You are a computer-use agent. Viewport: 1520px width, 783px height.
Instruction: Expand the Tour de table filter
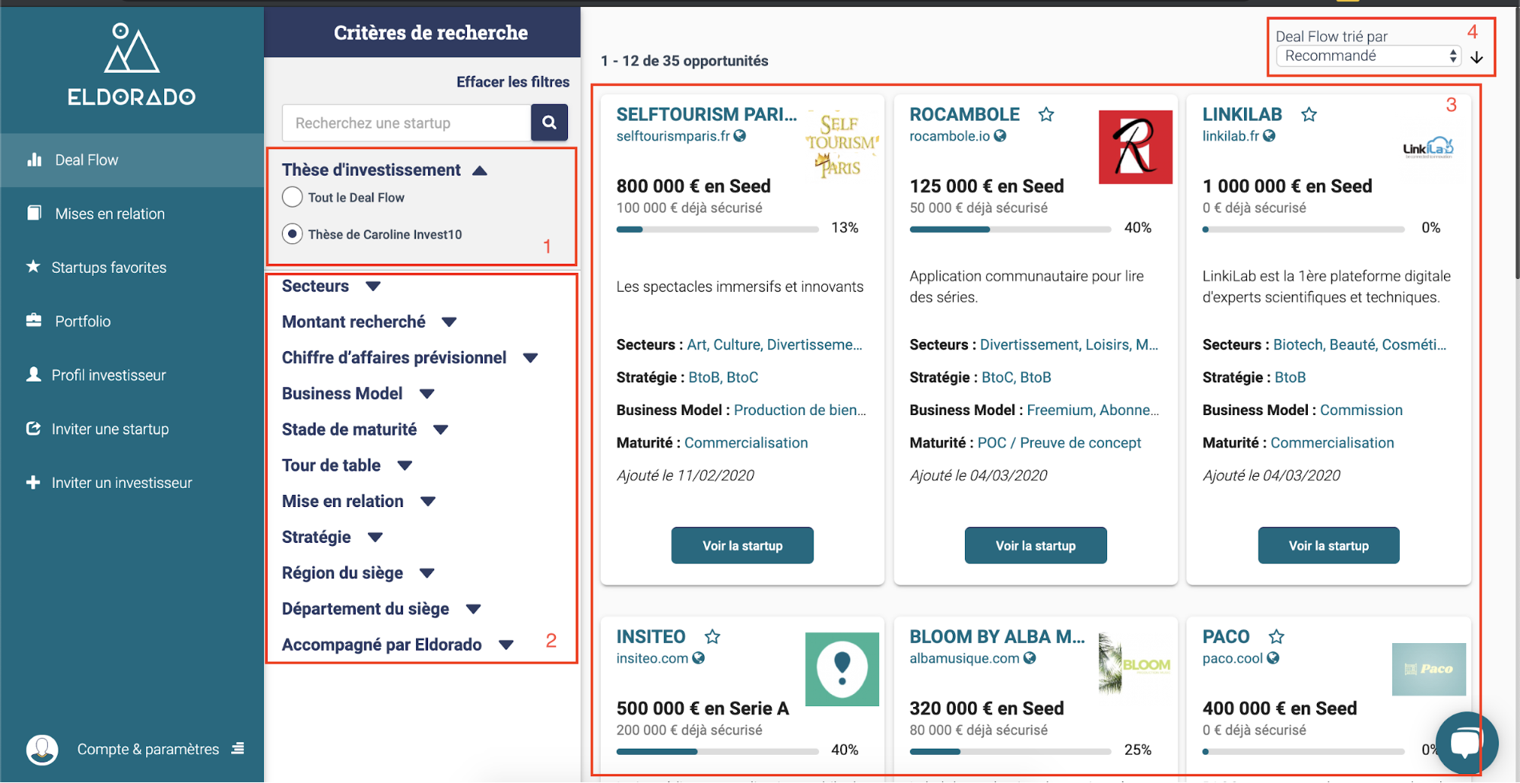405,465
